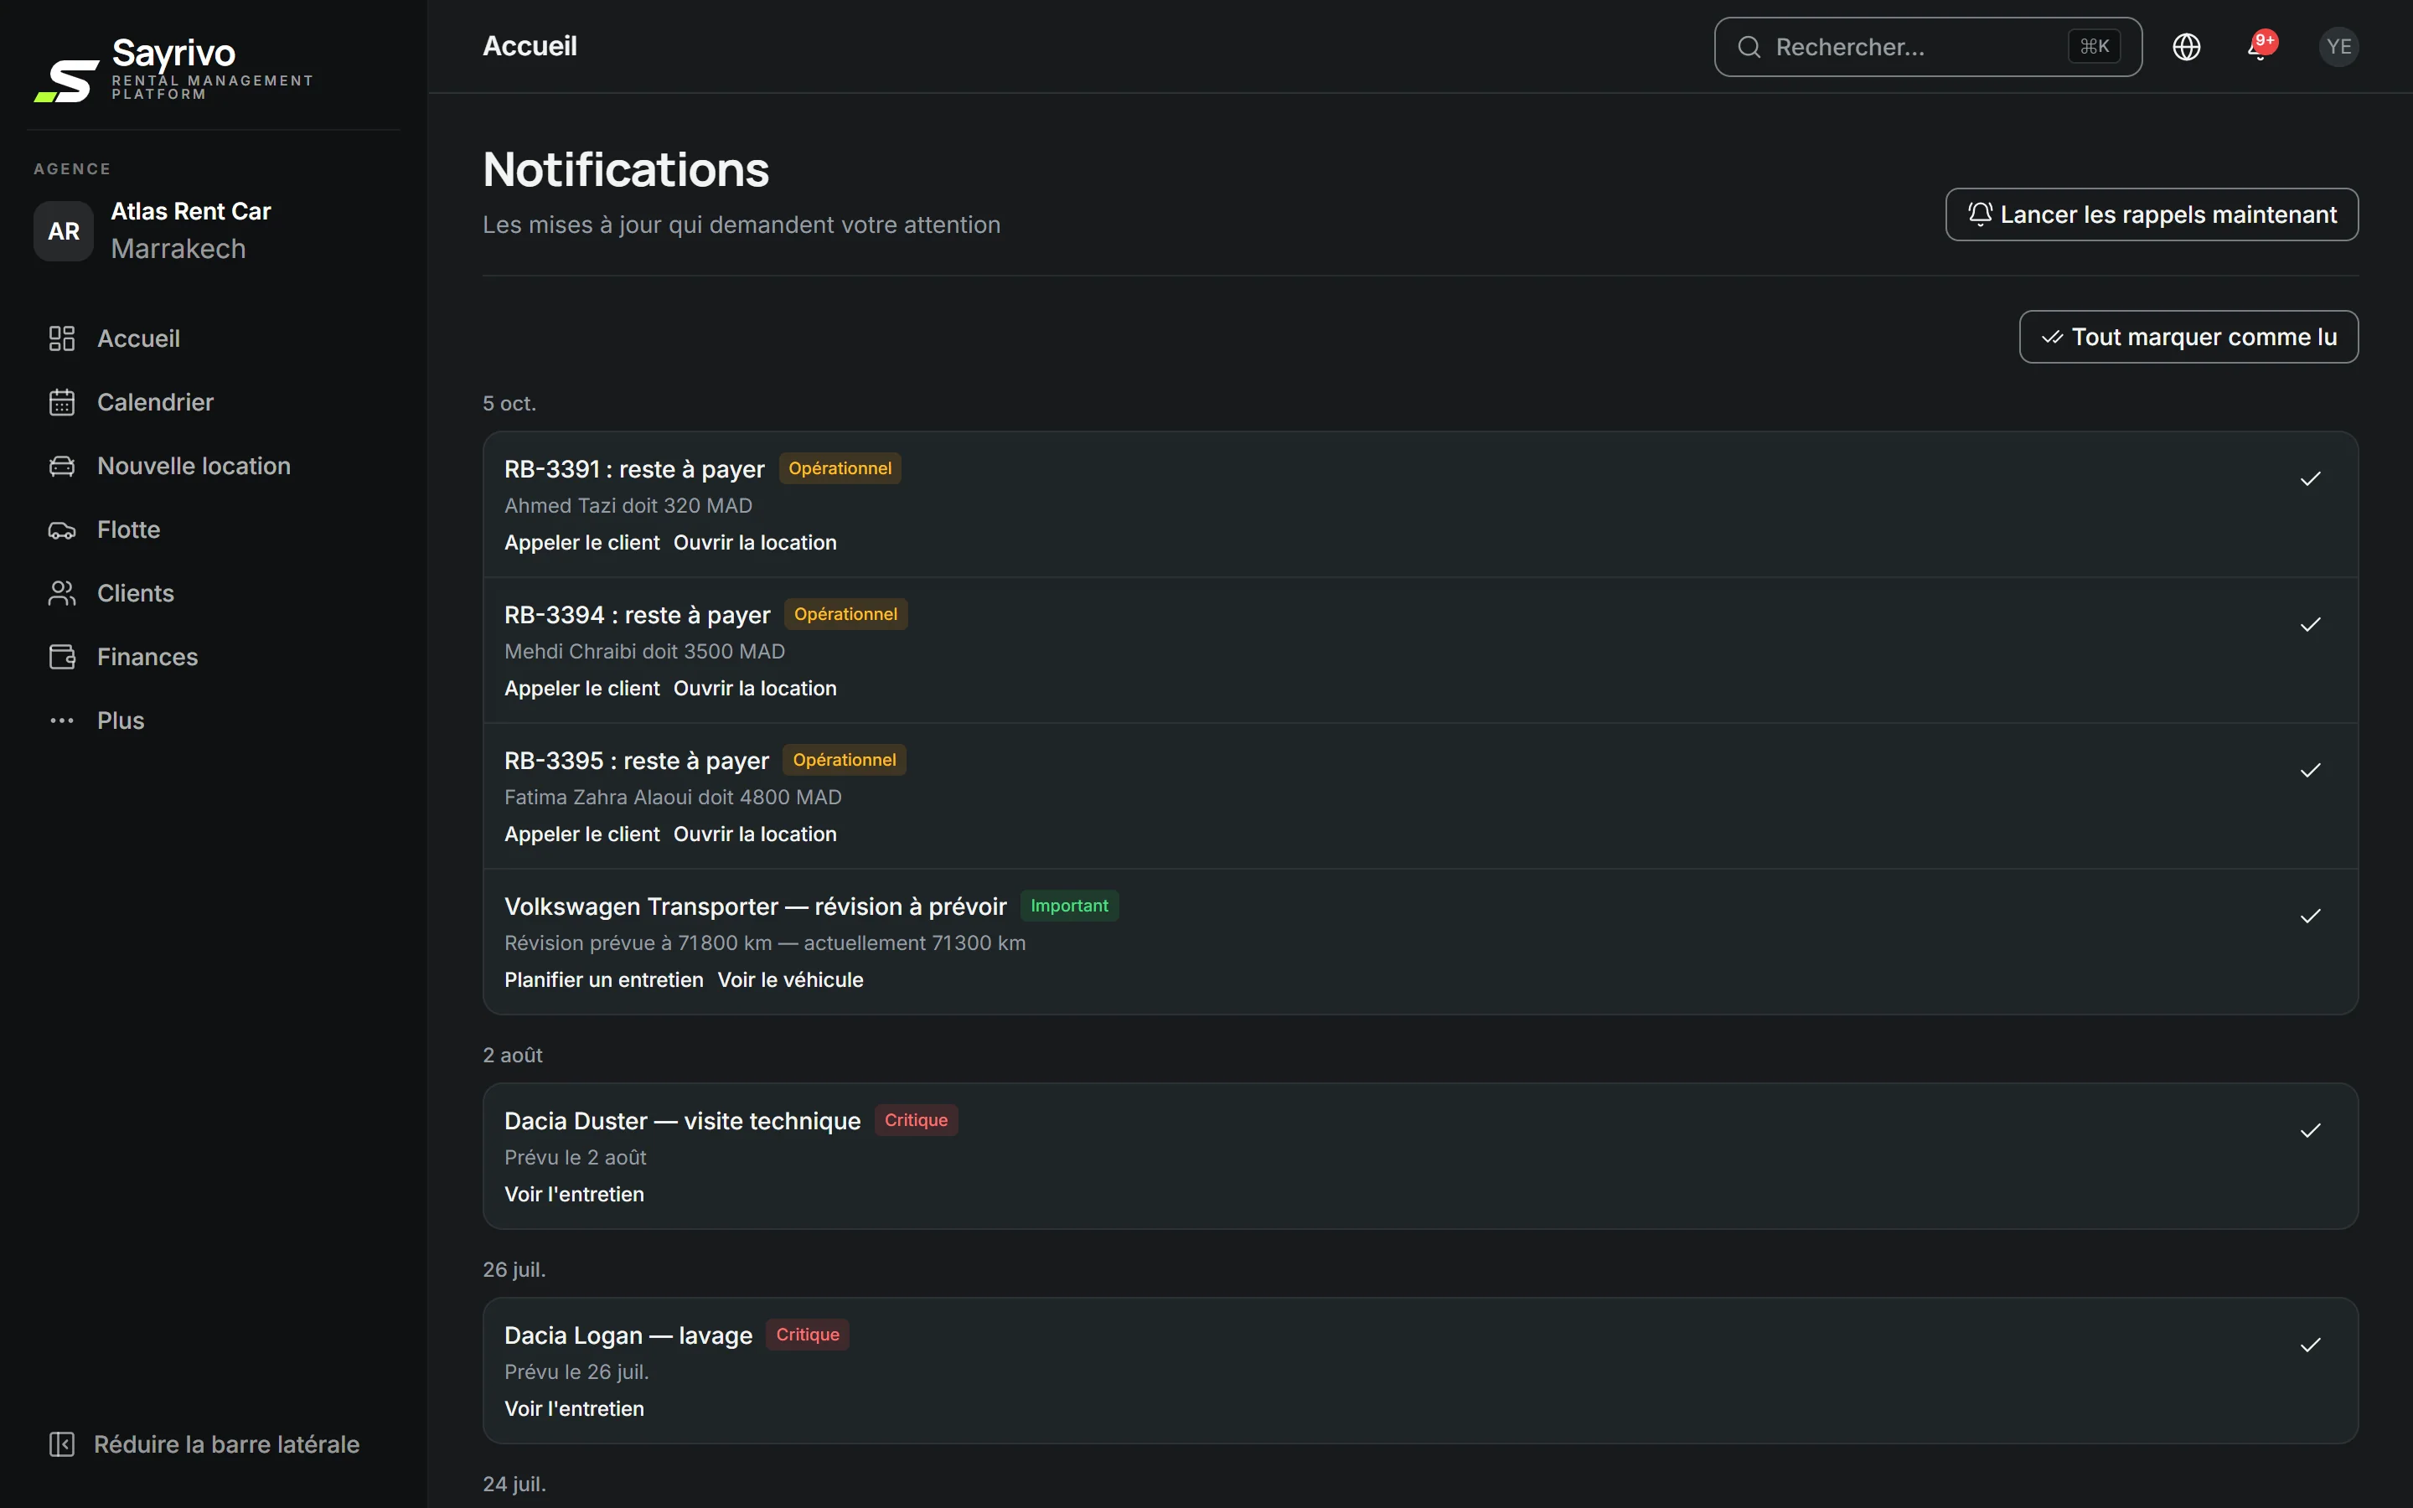Click Lancer les rappels maintenant button
The height and width of the screenshot is (1508, 2413).
pyautogui.click(x=2151, y=214)
